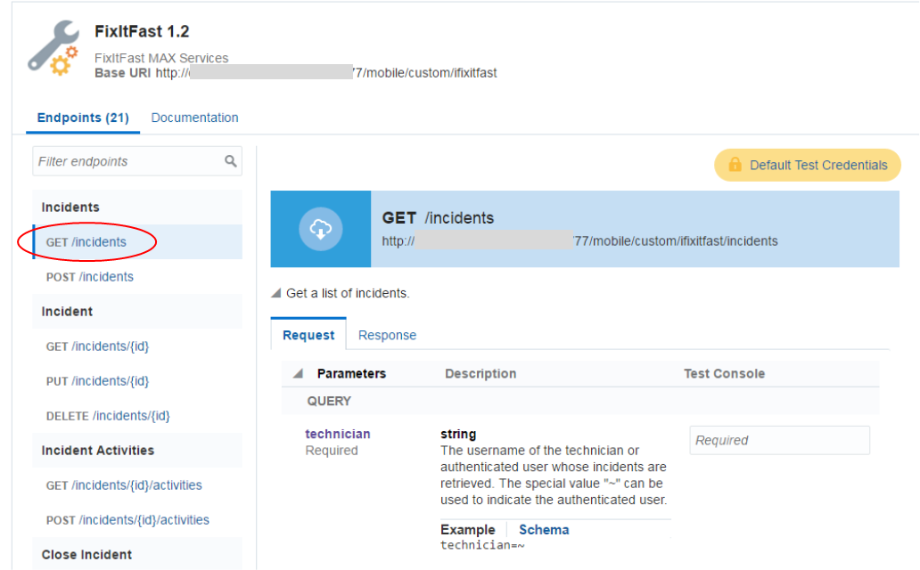Click the lock icon on credentials button
The width and height of the screenshot is (920, 570).
(735, 165)
